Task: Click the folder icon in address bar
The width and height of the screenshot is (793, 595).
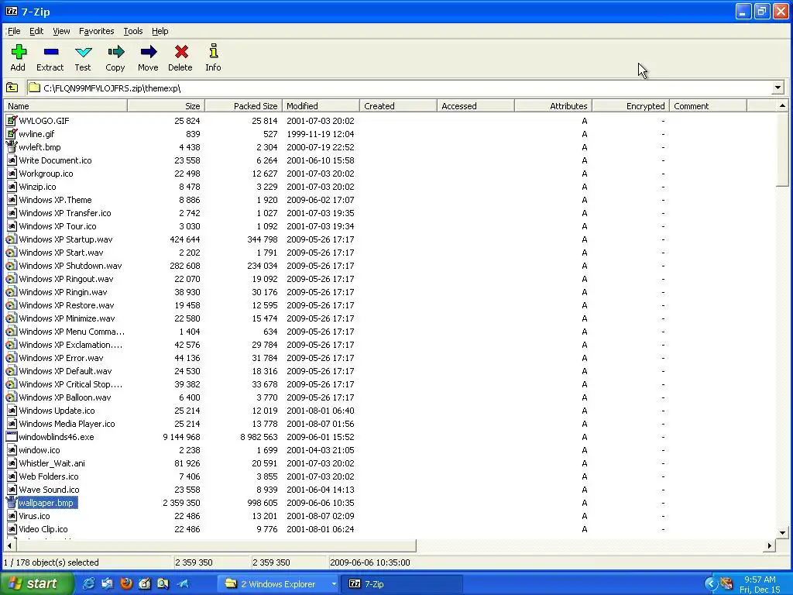Action: pyautogui.click(x=34, y=88)
